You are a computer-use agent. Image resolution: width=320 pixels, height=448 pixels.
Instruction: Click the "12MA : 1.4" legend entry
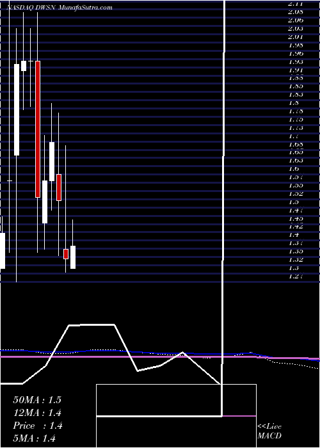pyautogui.click(x=37, y=413)
